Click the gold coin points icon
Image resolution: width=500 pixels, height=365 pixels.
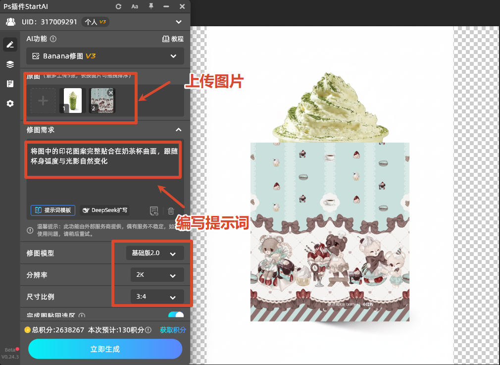pyautogui.click(x=27, y=330)
